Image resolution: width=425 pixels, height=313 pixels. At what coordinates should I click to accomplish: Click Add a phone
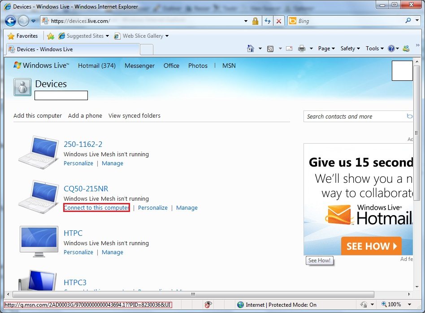85,116
